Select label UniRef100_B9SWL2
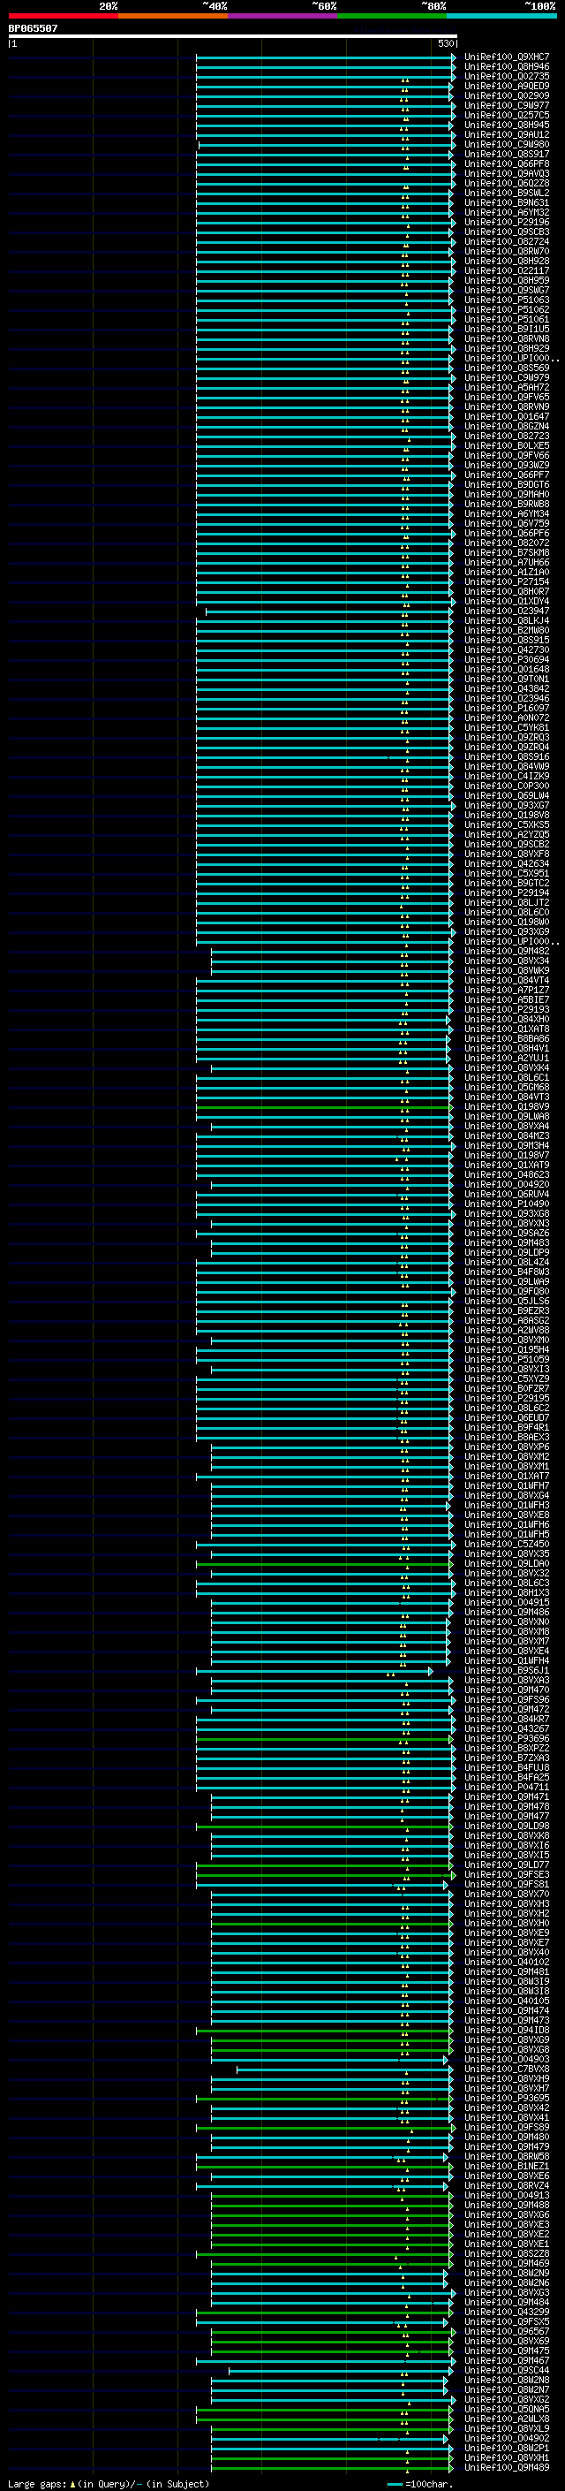Image resolution: width=565 pixels, height=2491 pixels. tap(507, 193)
